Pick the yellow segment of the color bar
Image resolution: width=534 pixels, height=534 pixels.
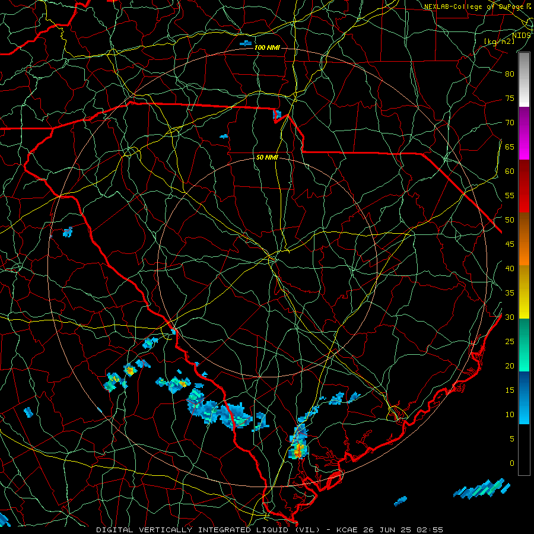click(x=524, y=292)
